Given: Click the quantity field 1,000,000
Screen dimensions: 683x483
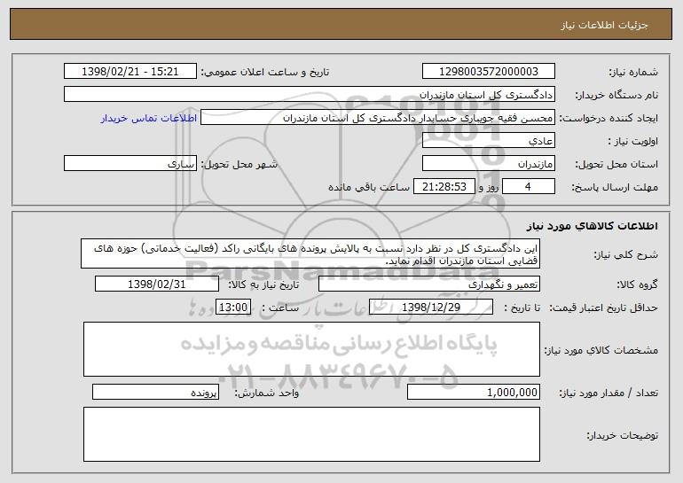Looking at the screenshot, I should [x=474, y=392].
